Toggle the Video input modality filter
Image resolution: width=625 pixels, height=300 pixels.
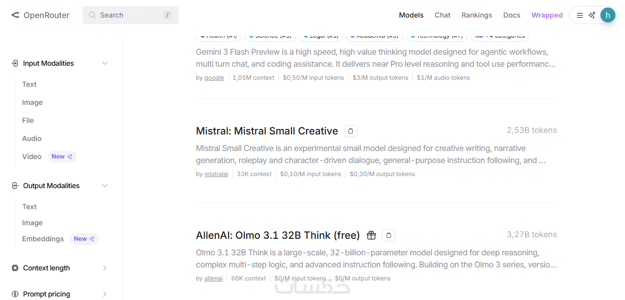(32, 157)
